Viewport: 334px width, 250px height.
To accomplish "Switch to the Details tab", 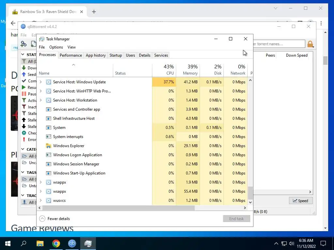I will click(x=144, y=55).
